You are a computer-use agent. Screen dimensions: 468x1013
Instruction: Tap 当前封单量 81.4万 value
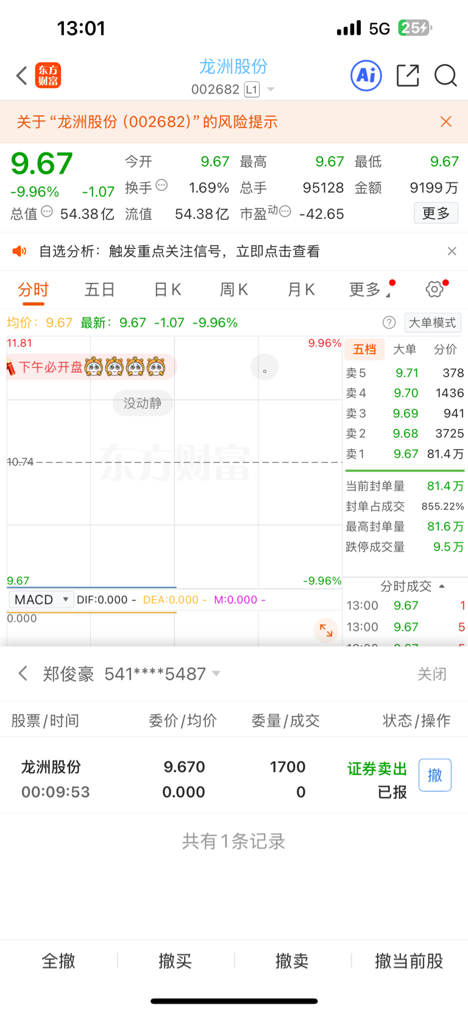coord(445,486)
